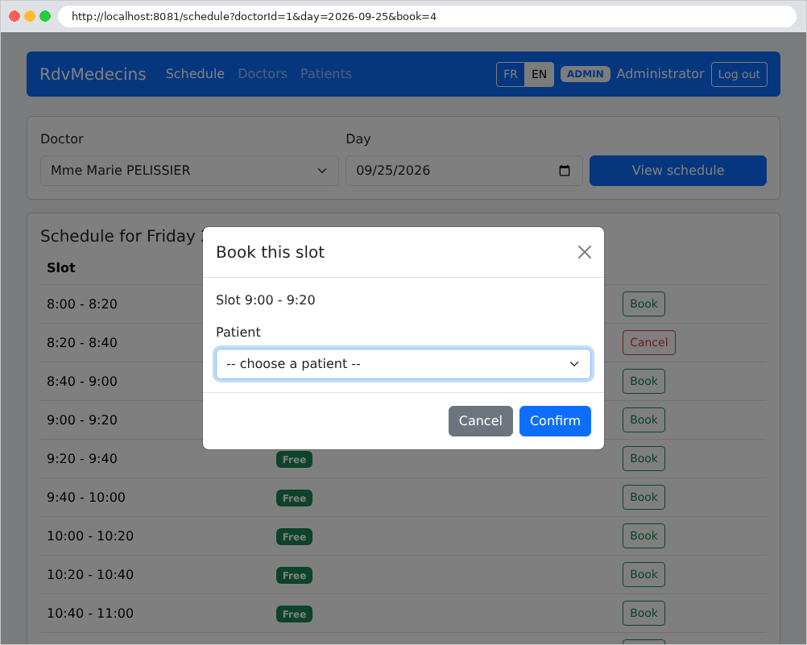
Task: Click the Day date input field
Action: [464, 171]
